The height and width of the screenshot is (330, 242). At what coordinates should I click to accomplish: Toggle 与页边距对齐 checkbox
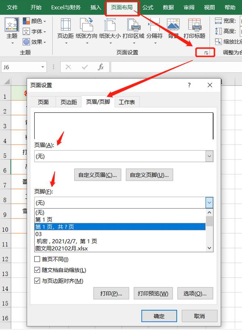(x=38, y=281)
